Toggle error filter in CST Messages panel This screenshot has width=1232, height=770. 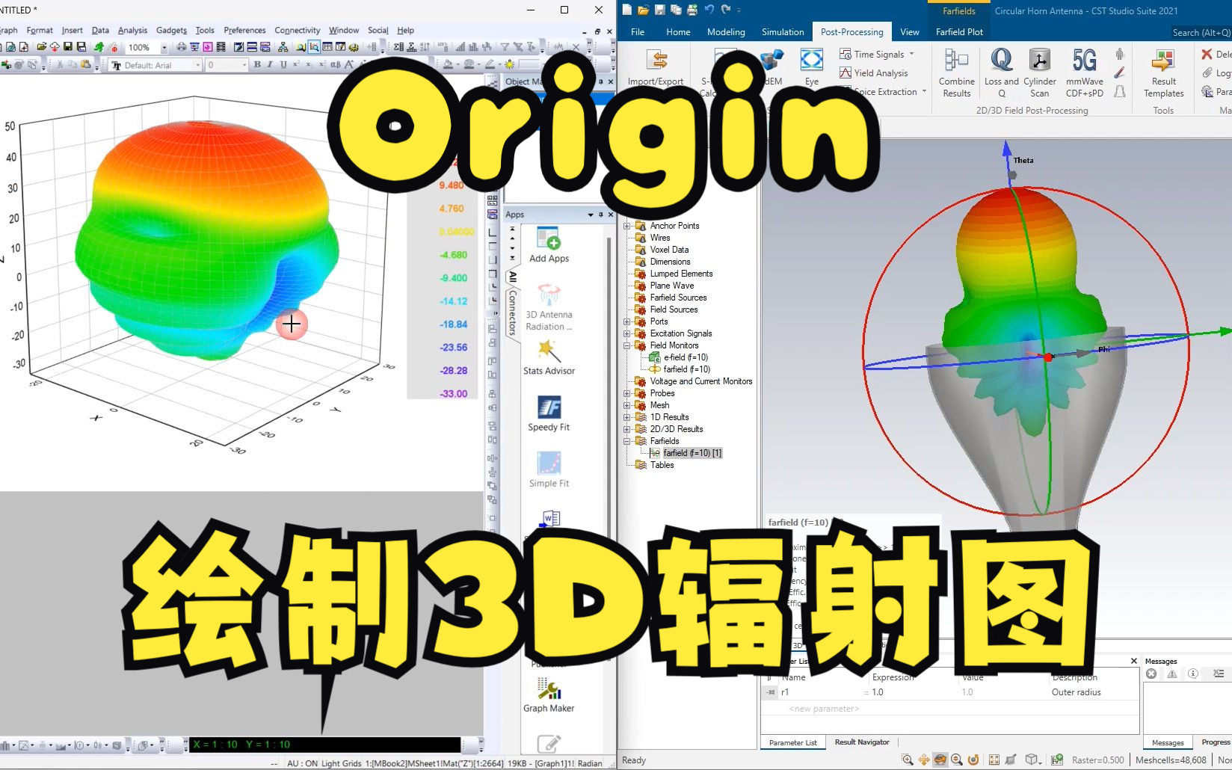point(1151,674)
